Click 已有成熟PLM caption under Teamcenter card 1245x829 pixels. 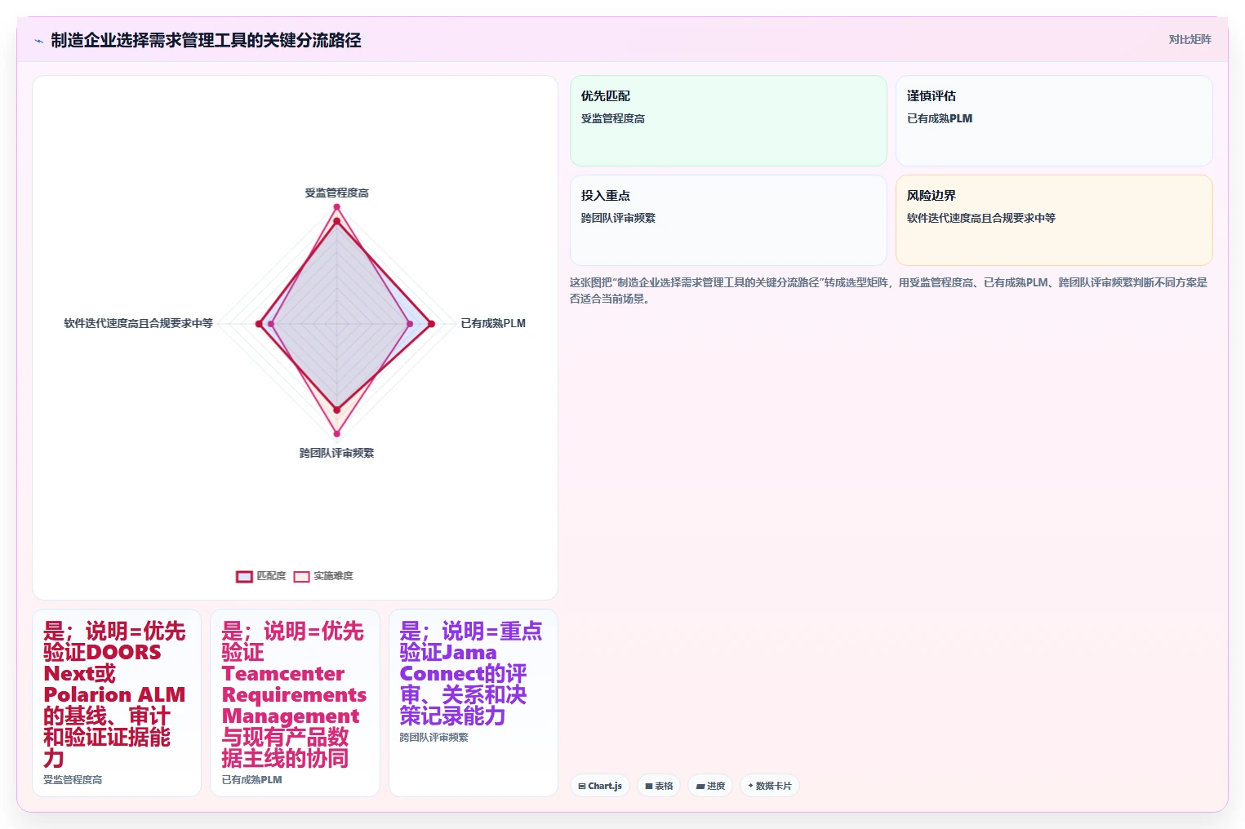coord(252,780)
